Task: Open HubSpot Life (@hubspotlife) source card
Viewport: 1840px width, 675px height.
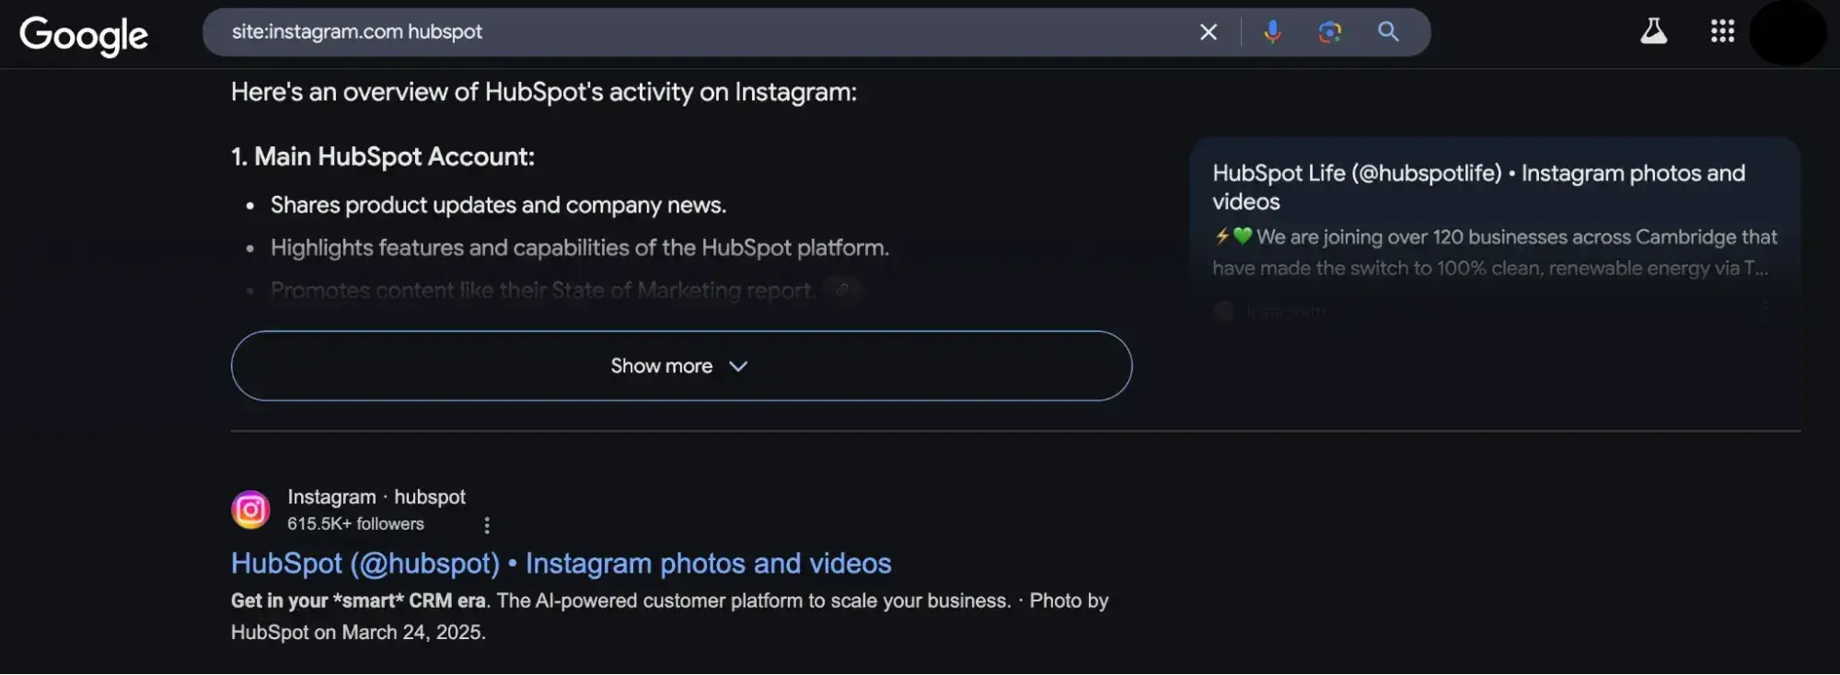Action: [x=1477, y=187]
